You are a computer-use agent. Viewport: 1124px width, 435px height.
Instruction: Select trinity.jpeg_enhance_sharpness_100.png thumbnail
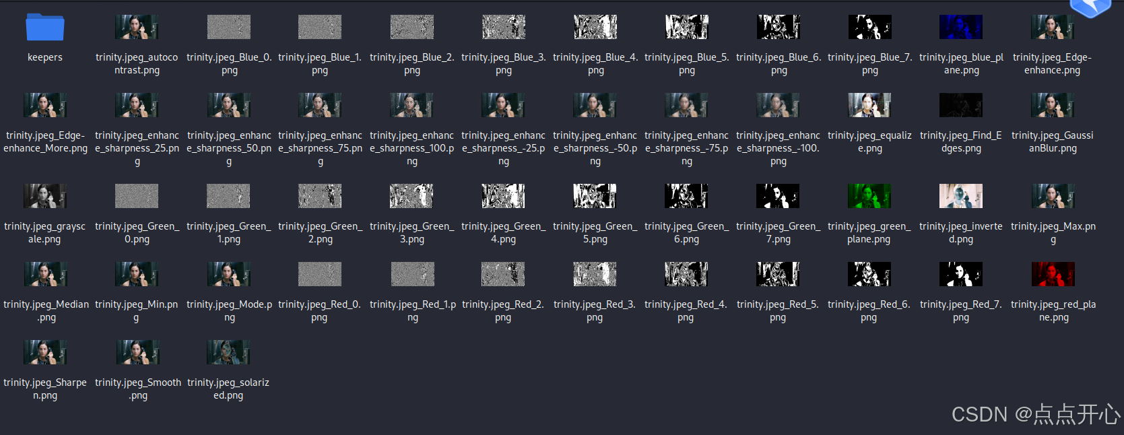click(412, 105)
